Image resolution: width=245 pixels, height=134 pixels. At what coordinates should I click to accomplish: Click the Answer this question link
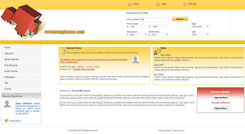pyautogui.click(x=84, y=69)
